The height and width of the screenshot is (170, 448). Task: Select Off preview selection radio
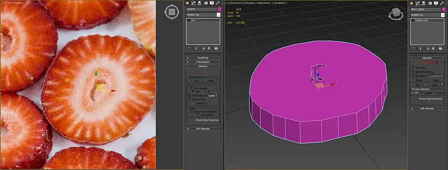(x=412, y=93)
